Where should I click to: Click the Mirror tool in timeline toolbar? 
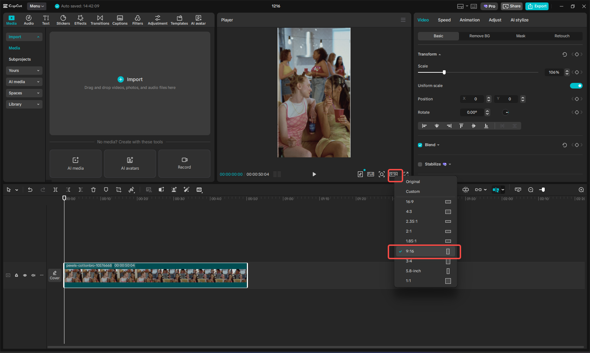(x=131, y=190)
